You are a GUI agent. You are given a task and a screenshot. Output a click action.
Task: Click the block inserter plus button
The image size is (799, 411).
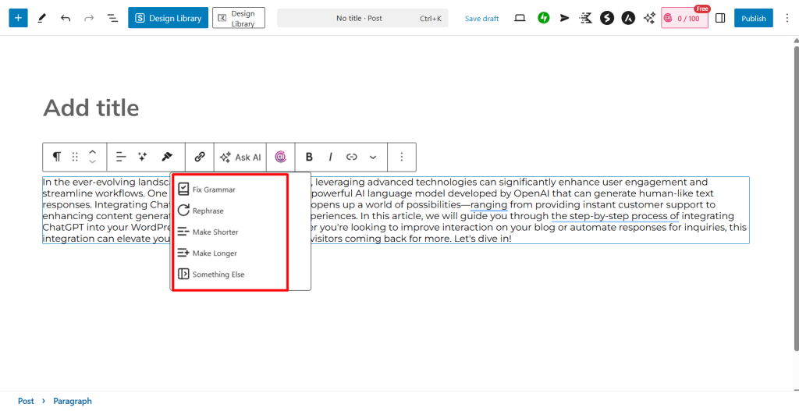[x=18, y=18]
